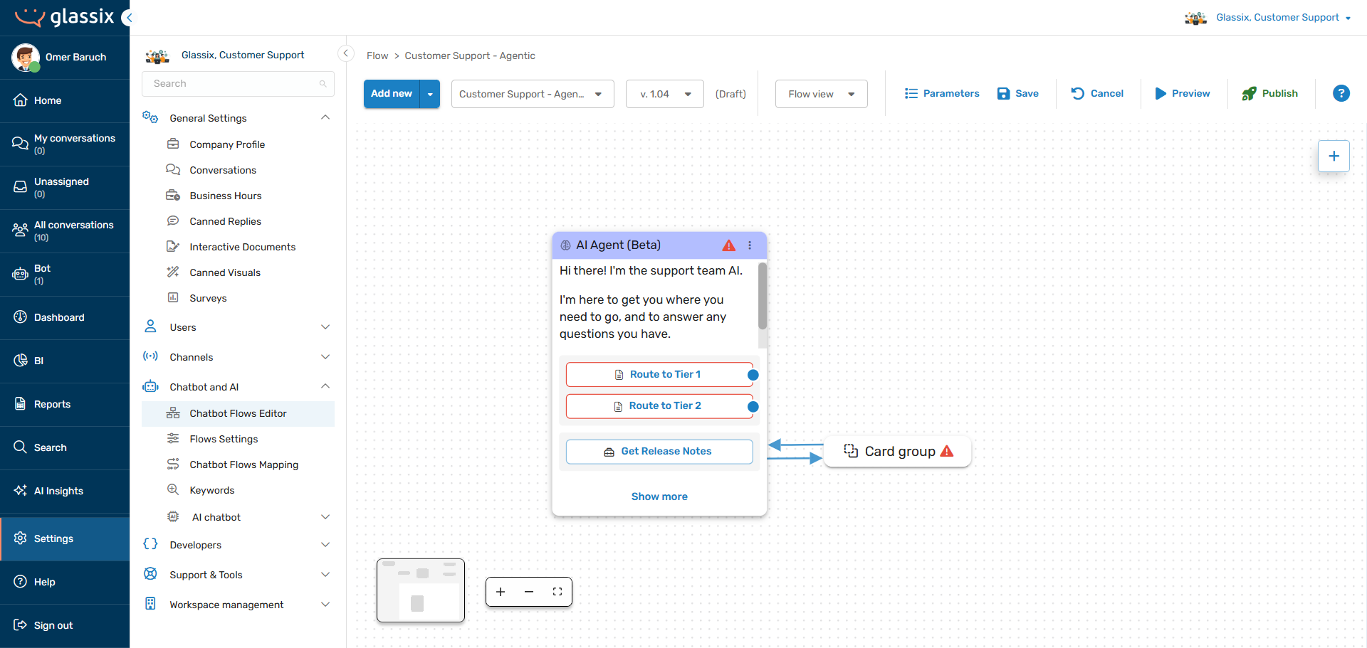The height and width of the screenshot is (648, 1367).
Task: Open Unassigned conversations
Action: (x=65, y=187)
